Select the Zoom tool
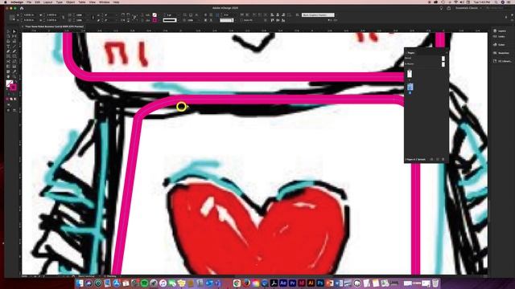Image resolution: width=515 pixels, height=289 pixels. tap(14, 76)
